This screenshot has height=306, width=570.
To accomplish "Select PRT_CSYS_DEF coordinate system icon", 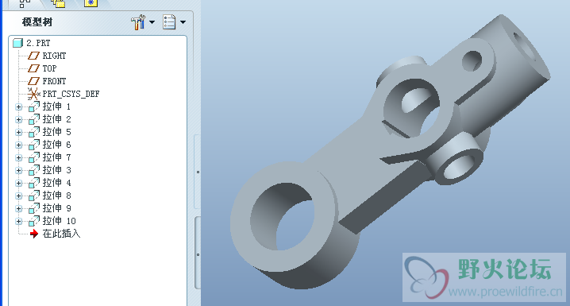I will coord(34,94).
